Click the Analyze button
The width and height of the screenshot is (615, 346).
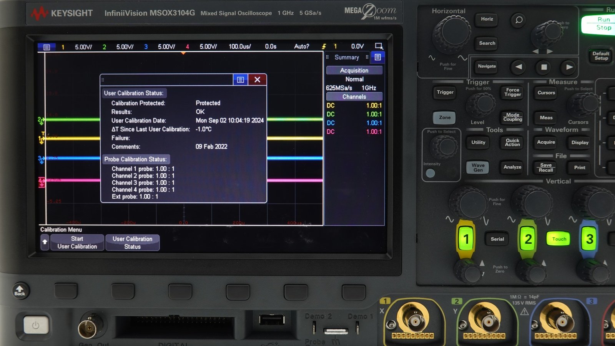(512, 167)
